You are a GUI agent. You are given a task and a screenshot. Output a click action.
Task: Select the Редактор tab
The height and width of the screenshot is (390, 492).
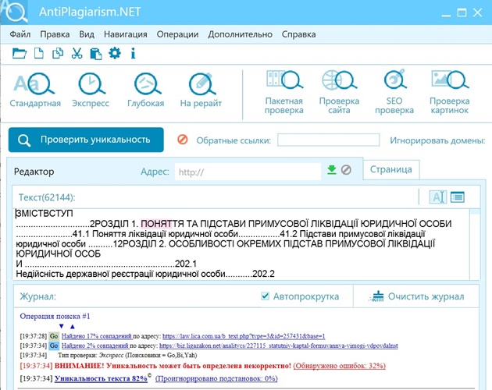coord(34,172)
